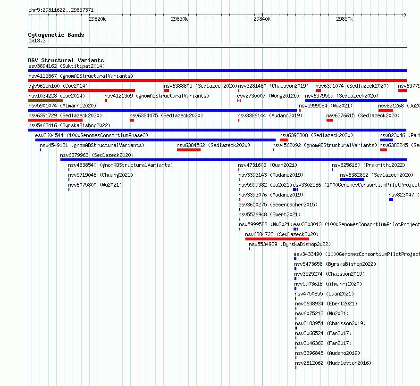Select esv3604544 (1000GenomesConsortiumPhase3) label

click(x=92, y=135)
